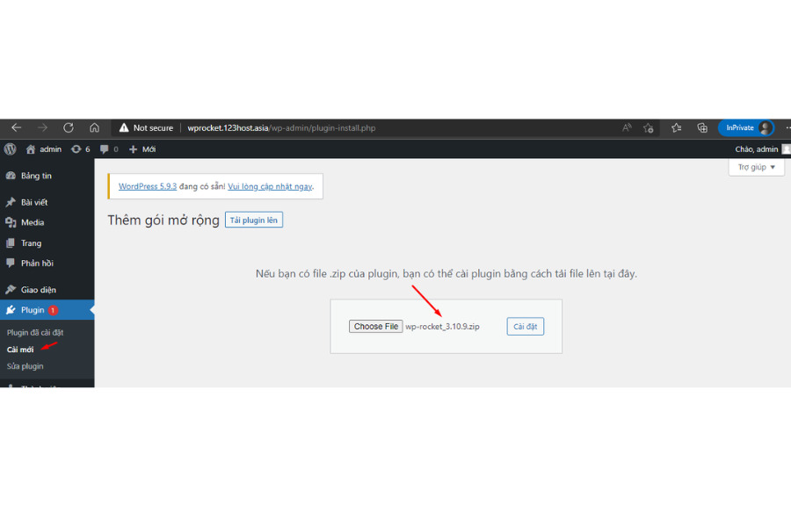Click the InPrivate profile badge
The width and height of the screenshot is (791, 527).
(x=745, y=127)
